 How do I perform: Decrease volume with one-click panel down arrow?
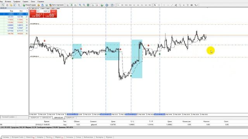coord(38,11)
